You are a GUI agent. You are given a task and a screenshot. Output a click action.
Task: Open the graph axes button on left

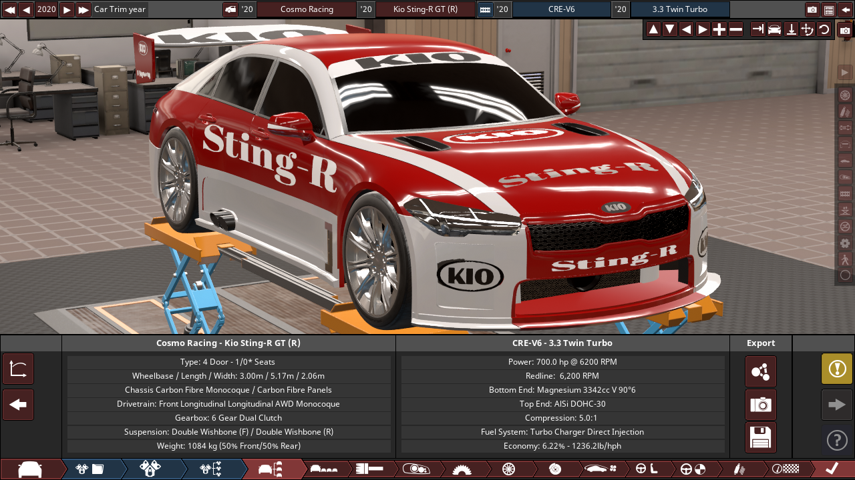(x=18, y=369)
